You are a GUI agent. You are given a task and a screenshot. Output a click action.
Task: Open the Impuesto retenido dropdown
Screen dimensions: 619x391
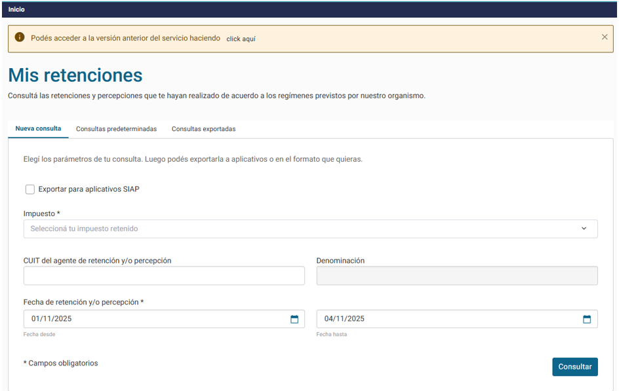pyautogui.click(x=302, y=229)
